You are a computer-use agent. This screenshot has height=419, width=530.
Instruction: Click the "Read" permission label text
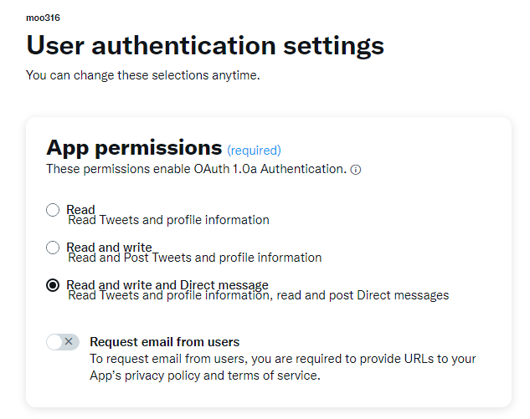click(80, 209)
